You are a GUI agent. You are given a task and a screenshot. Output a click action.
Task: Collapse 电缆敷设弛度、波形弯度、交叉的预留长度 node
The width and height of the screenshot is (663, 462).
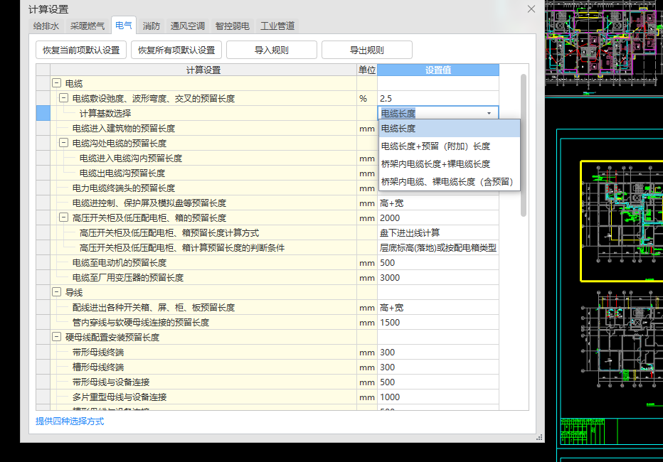coord(63,98)
